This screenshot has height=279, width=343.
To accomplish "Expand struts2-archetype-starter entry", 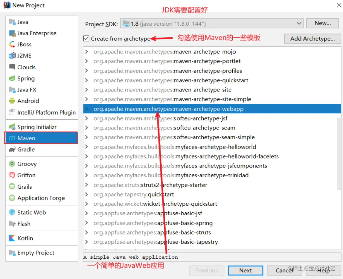I will click(87, 185).
